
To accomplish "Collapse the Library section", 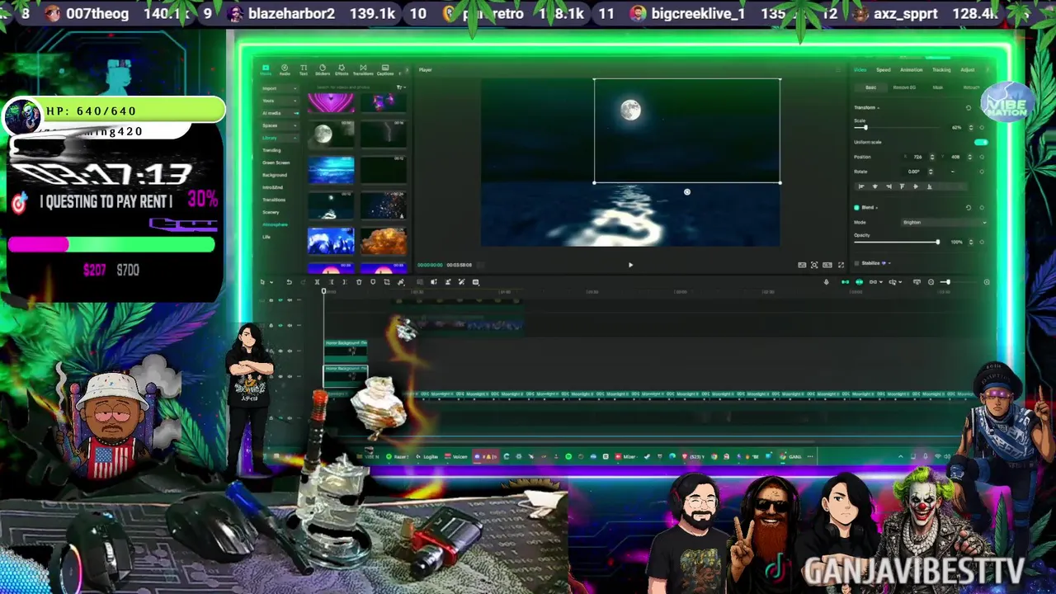I will [x=280, y=138].
